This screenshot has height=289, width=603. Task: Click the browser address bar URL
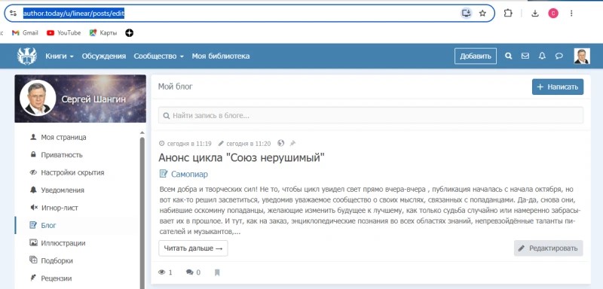73,14
